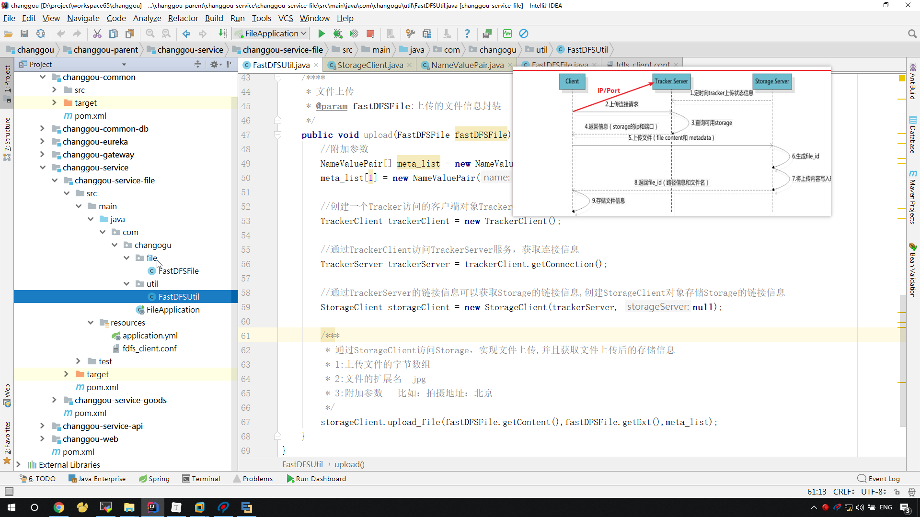
Task: Open the Problems tool window
Action: [x=253, y=479]
